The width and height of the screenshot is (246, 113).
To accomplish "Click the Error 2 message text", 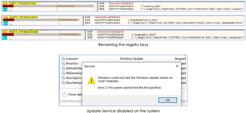I will [129, 88].
